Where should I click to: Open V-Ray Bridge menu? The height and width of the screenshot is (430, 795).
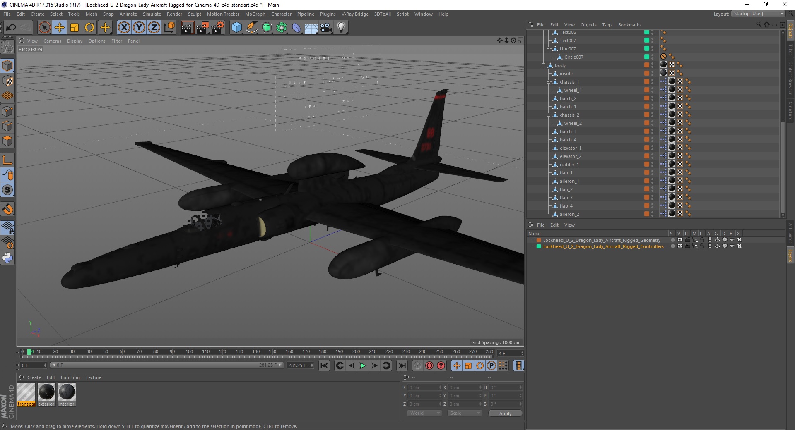pyautogui.click(x=355, y=14)
